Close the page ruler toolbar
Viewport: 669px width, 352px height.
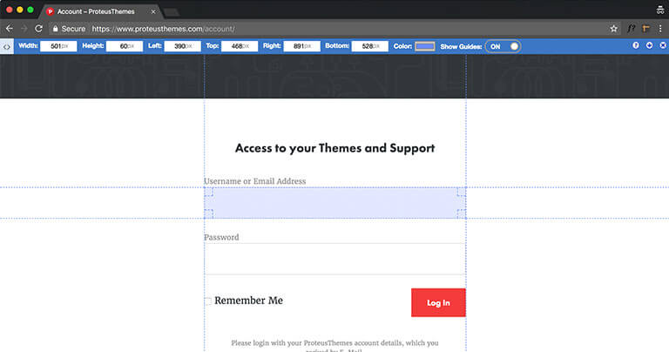663,45
